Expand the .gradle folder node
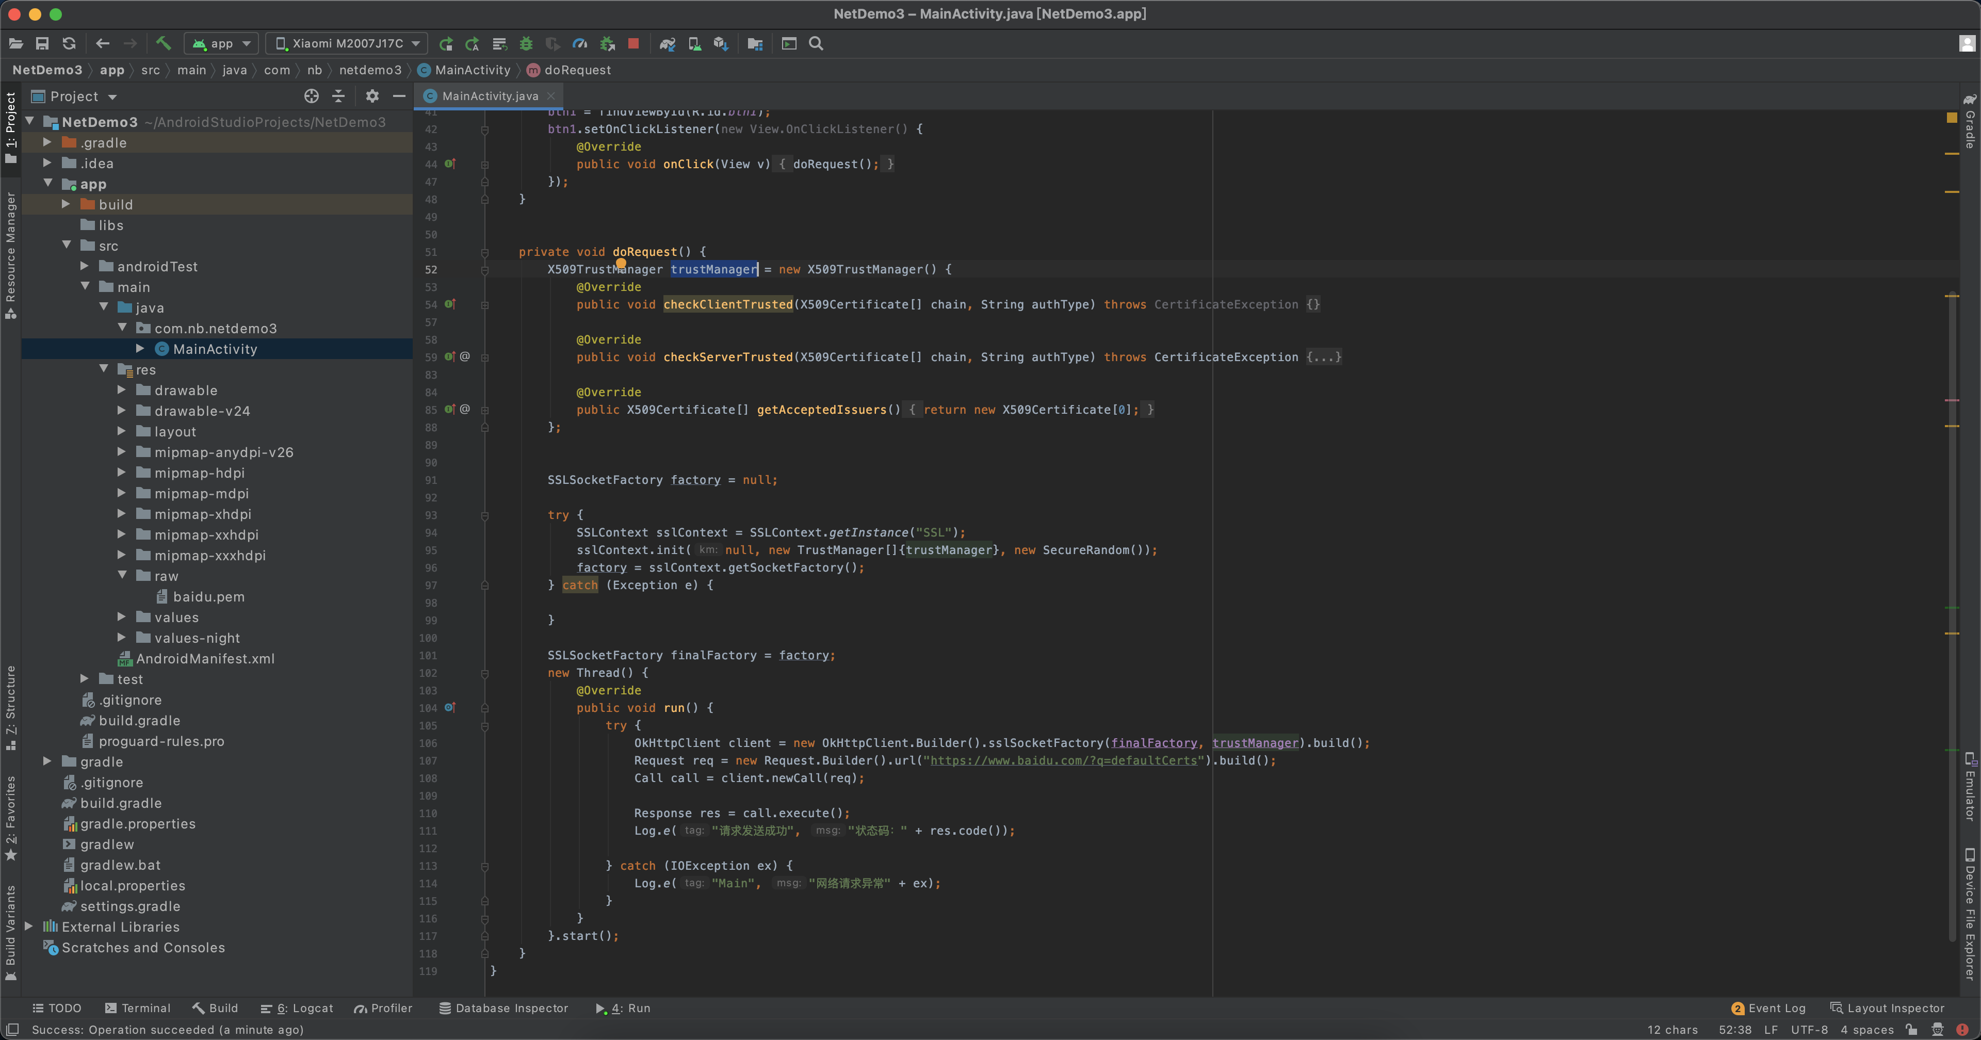Screen dimensions: 1981x1040 (x=47, y=142)
